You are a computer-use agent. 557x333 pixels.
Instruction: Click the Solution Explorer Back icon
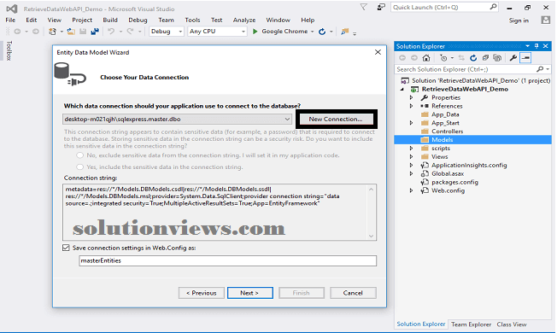coord(402,58)
